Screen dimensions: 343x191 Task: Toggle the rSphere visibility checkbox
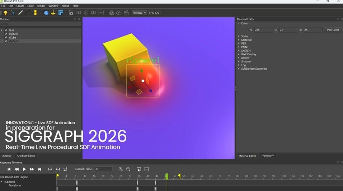coord(6,34)
